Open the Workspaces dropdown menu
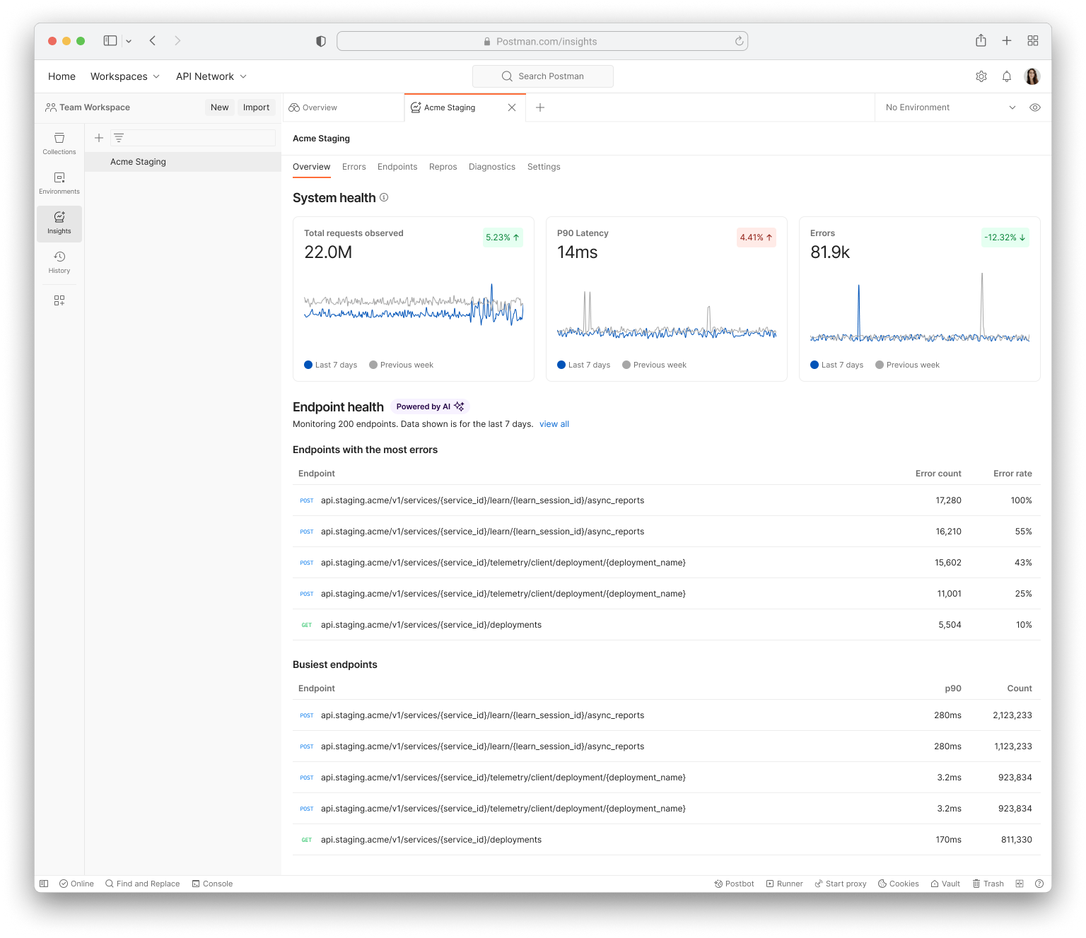 (x=125, y=76)
